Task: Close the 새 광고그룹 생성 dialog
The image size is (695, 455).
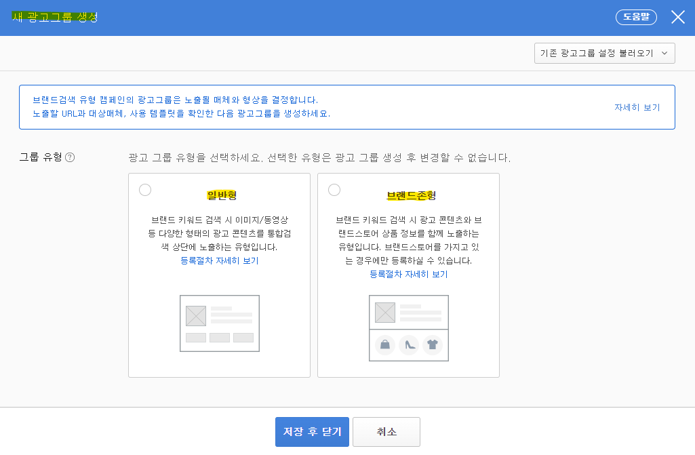Action: (678, 18)
